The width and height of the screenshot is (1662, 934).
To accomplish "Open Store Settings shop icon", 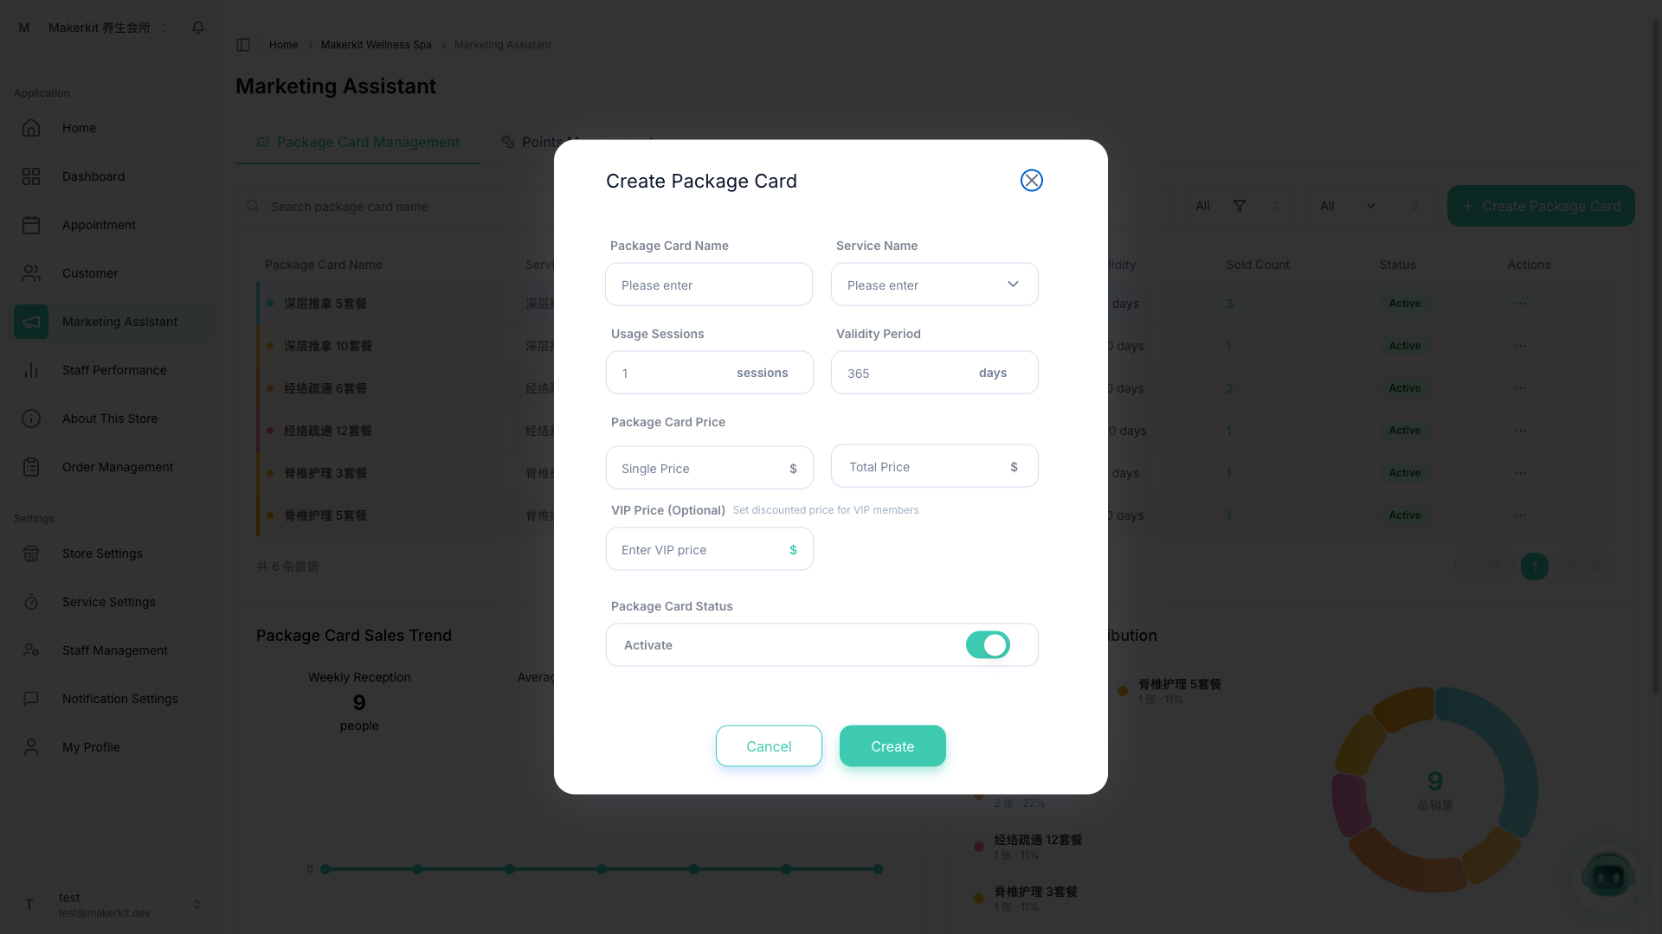I will click(31, 553).
